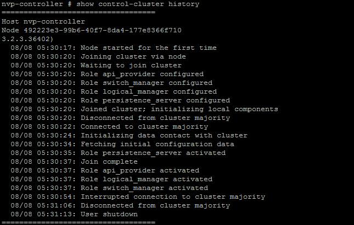Select the Host nvp-controller line
Image resolution: width=354 pixels, height=225 pixels.
tap(43, 21)
